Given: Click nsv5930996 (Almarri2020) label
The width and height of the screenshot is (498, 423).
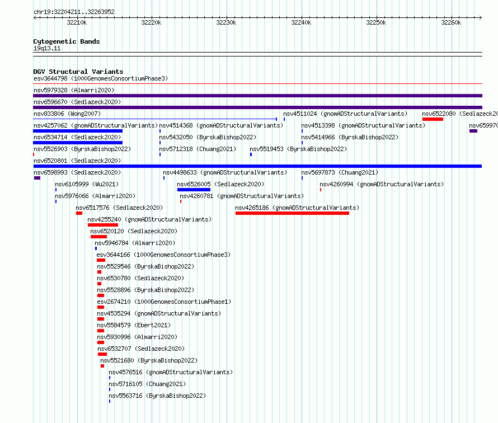Looking at the screenshot, I should pyautogui.click(x=137, y=337).
